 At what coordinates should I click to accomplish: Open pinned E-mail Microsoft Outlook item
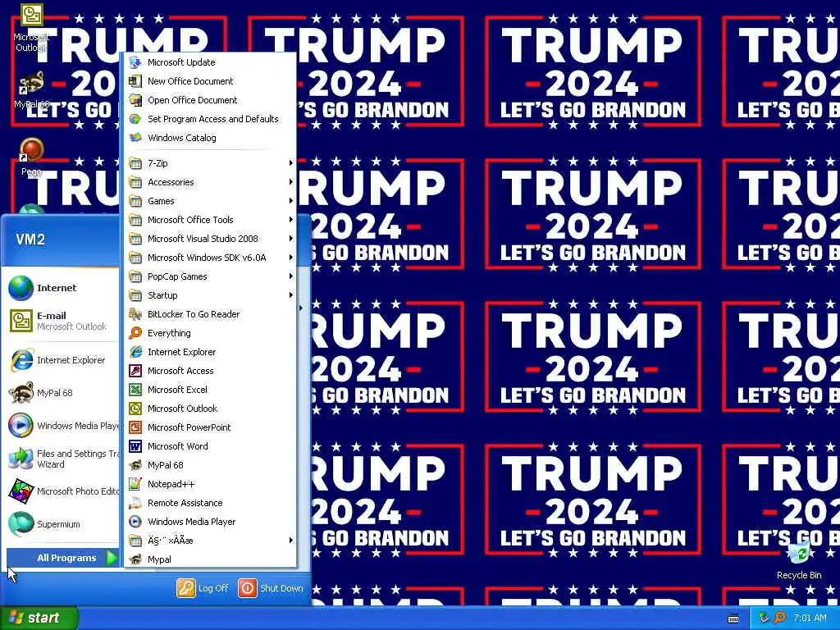coord(62,321)
